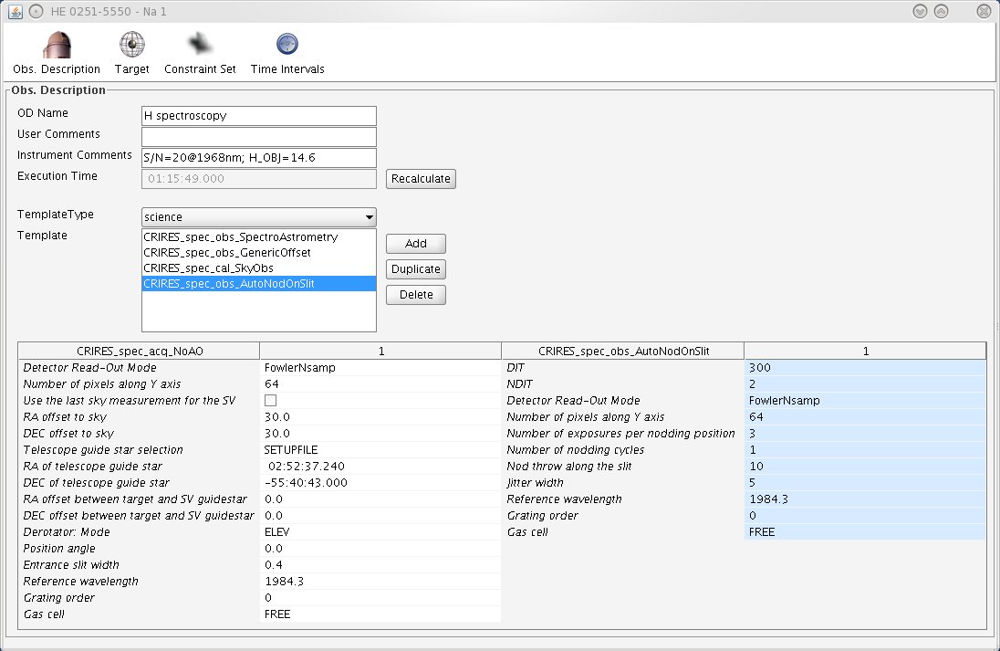Click AutoNodOnSlit Detector Read-Out Mode value FowlerNsamp
Viewport: 1000px width, 651px height.
(865, 400)
